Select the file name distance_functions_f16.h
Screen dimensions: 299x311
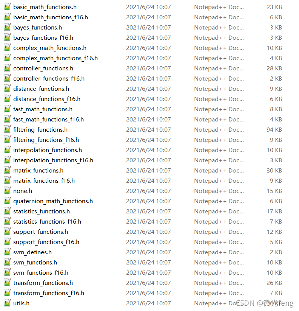pos(47,99)
